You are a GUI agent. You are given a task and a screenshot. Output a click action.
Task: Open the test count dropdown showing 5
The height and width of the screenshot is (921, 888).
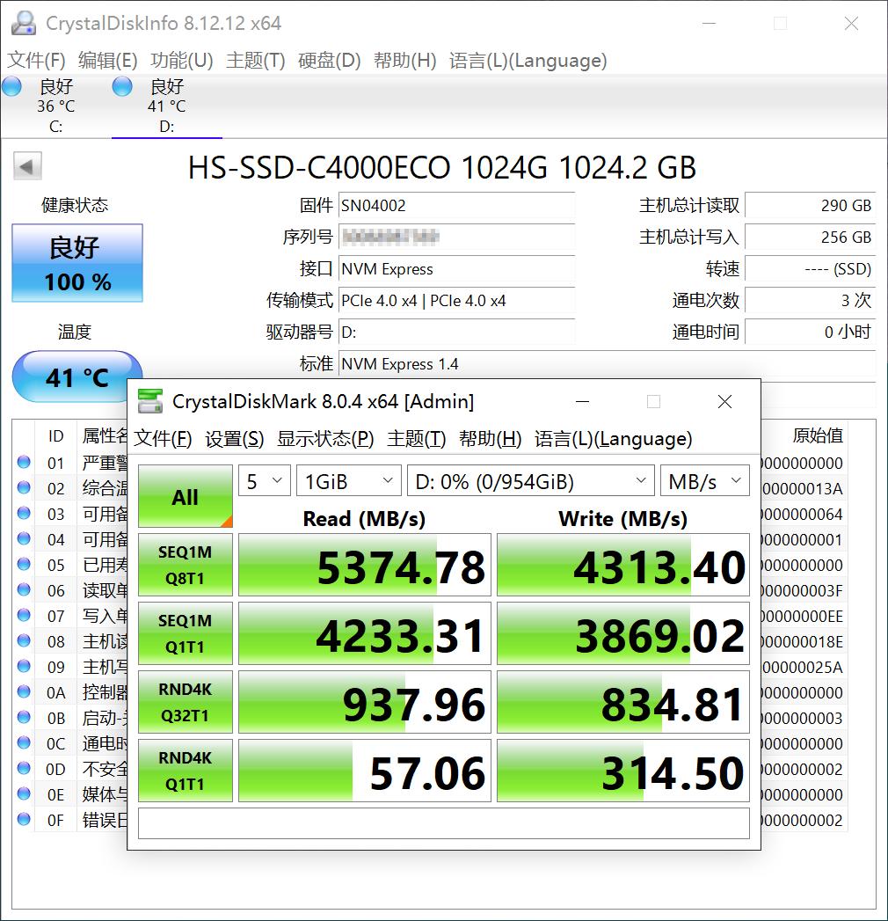[x=264, y=480]
